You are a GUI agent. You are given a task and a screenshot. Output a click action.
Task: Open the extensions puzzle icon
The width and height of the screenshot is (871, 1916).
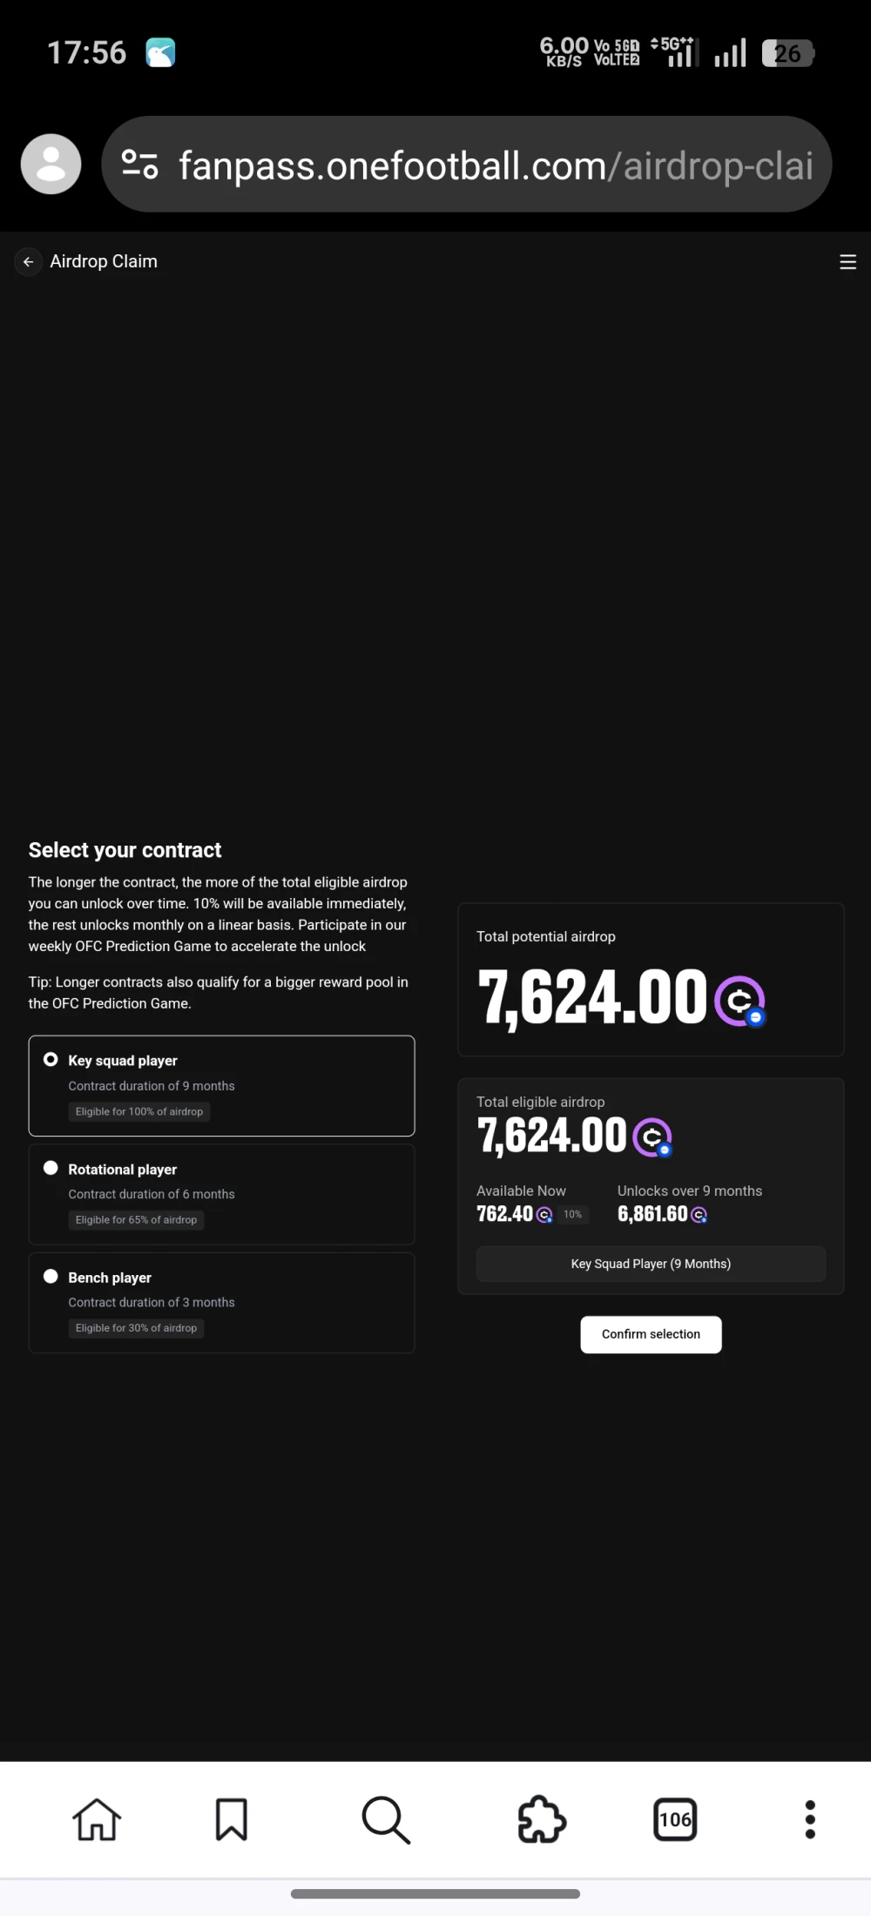click(542, 1819)
